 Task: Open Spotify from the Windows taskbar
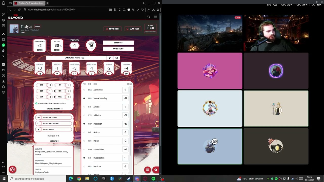(153, 179)
